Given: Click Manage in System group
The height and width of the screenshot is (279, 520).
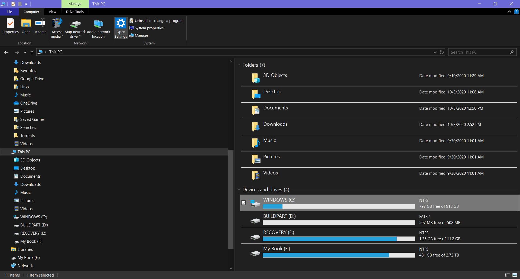Looking at the screenshot, I should 138,35.
